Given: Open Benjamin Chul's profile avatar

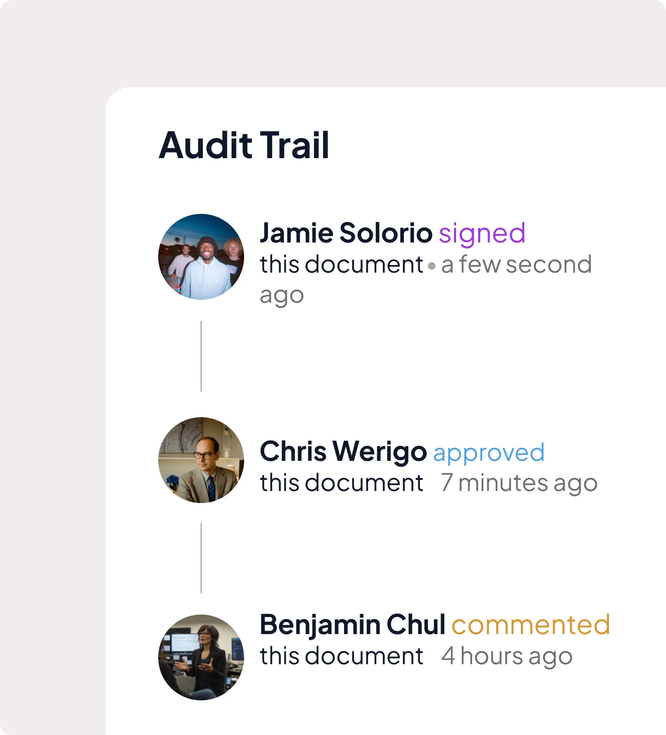Looking at the screenshot, I should coord(201,658).
